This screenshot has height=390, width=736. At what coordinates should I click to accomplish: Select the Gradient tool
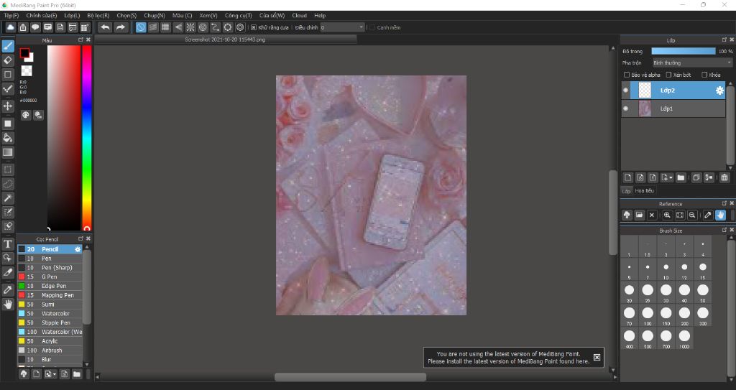8,152
